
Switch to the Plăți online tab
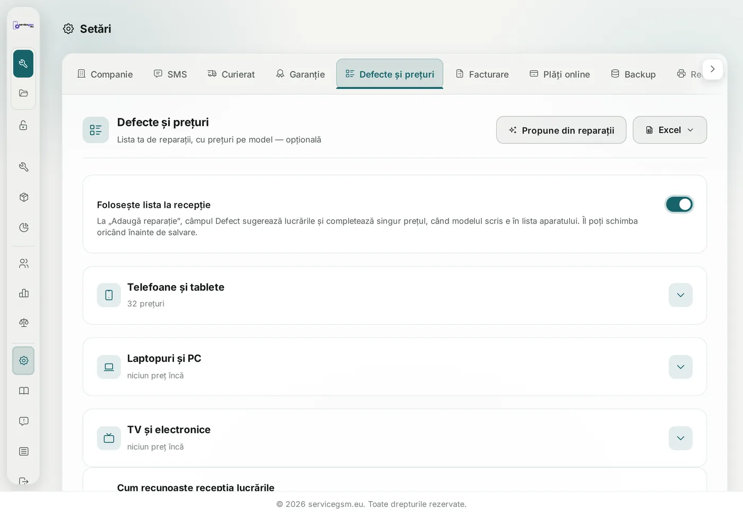click(x=560, y=74)
